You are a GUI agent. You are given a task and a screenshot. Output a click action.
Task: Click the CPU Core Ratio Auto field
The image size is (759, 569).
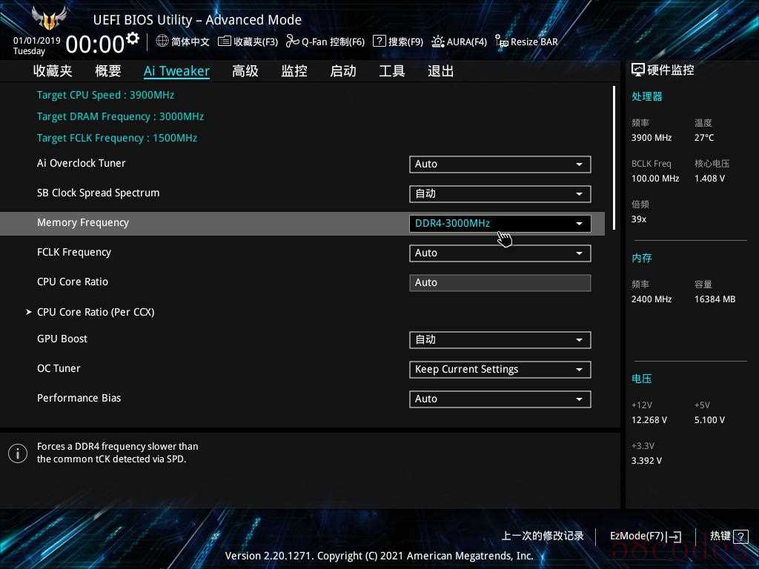[x=500, y=283]
